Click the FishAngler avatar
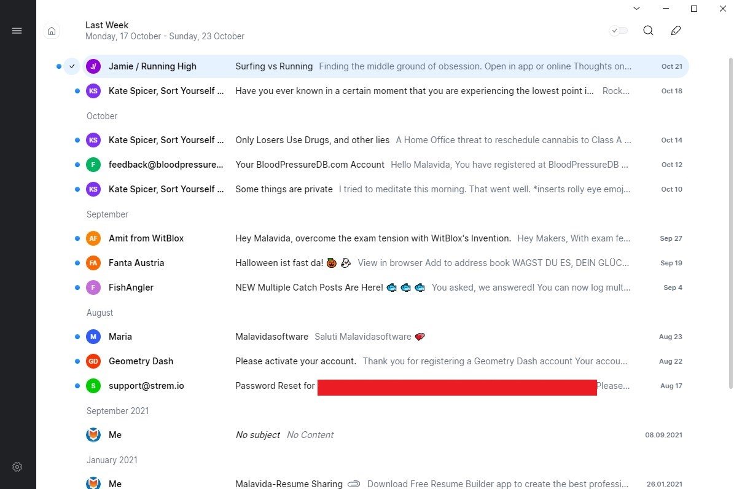734x489 pixels. (93, 288)
